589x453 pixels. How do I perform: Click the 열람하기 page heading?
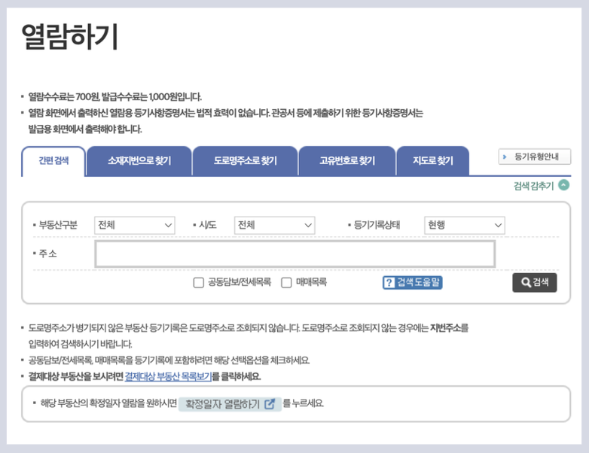70,36
